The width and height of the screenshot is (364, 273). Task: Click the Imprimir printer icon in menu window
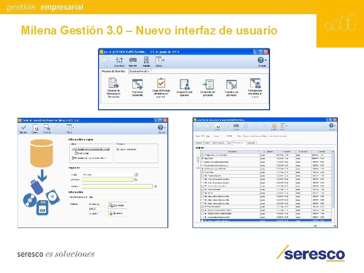pyautogui.click(x=133, y=60)
